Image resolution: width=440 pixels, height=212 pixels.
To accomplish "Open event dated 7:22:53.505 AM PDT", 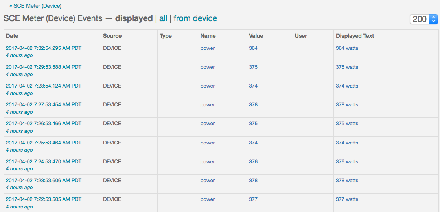I will (x=44, y=199).
